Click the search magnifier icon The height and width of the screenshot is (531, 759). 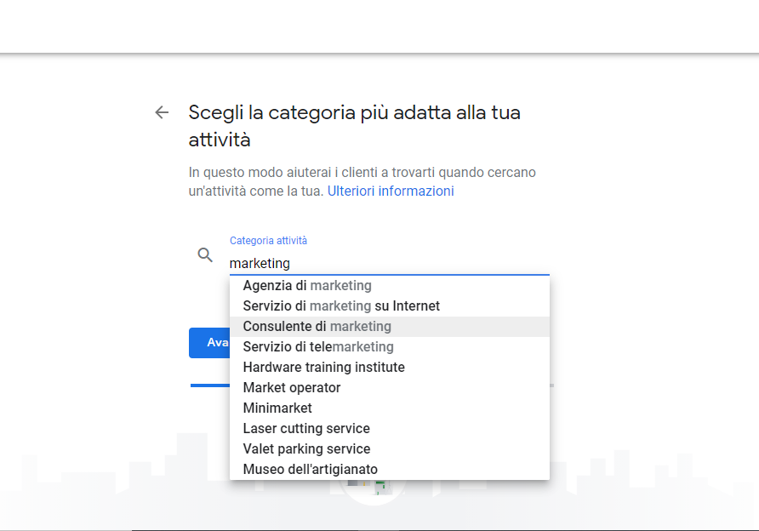coord(205,254)
